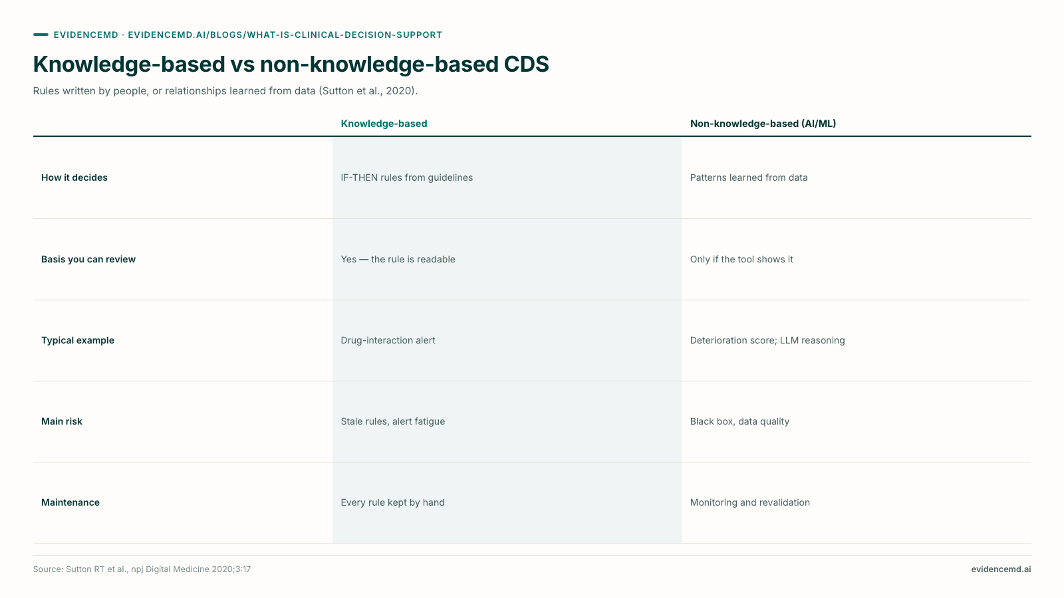Viewport: 1064px width, 598px height.
Task: Click the 'Drug-interaction alert' cell
Action: click(388, 340)
